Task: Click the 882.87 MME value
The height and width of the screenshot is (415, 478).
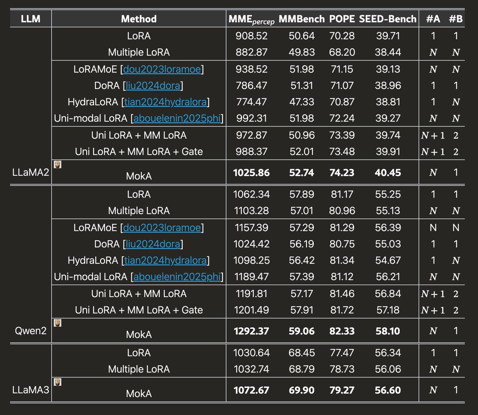Action: [x=251, y=52]
